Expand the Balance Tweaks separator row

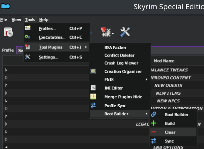point(6,70)
